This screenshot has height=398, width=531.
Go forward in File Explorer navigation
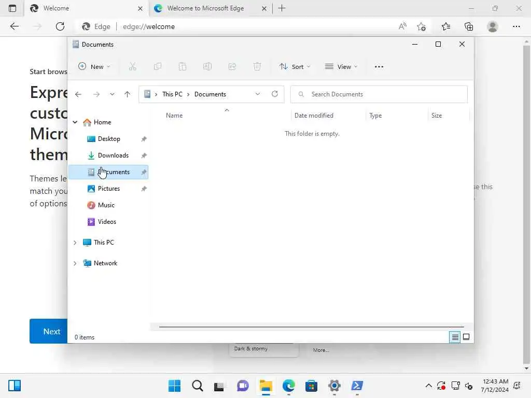96,94
